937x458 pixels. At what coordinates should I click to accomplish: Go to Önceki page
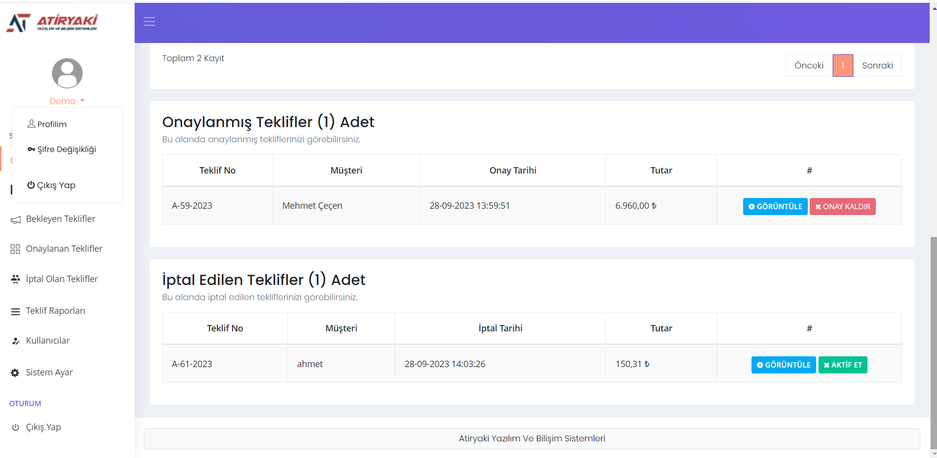[809, 65]
